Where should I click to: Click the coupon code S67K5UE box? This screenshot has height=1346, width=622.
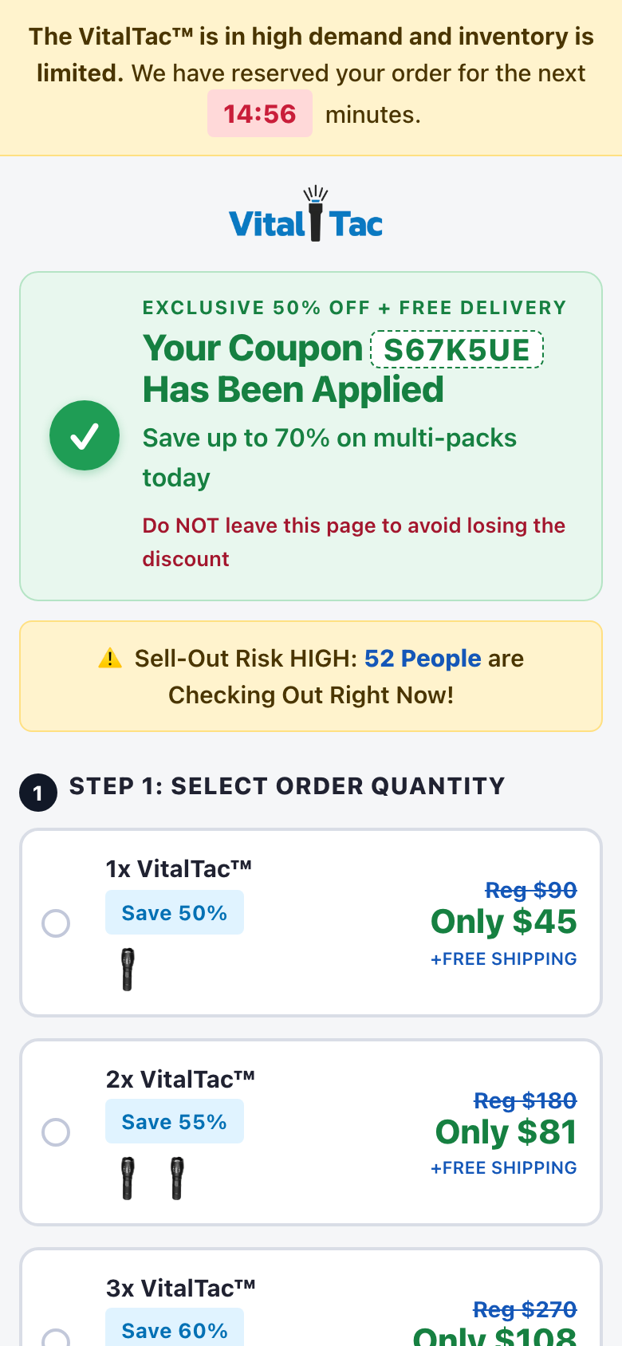[457, 350]
